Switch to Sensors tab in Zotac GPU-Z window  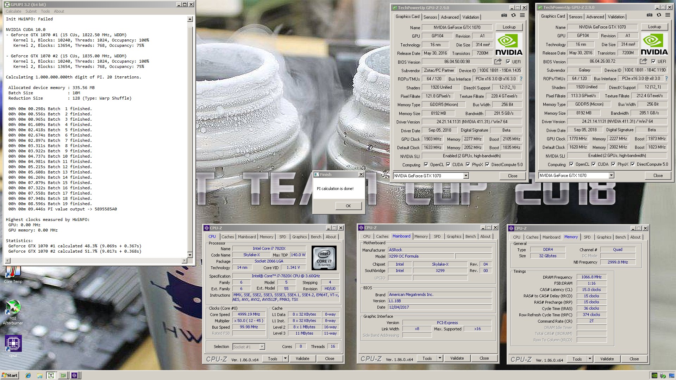pyautogui.click(x=430, y=17)
